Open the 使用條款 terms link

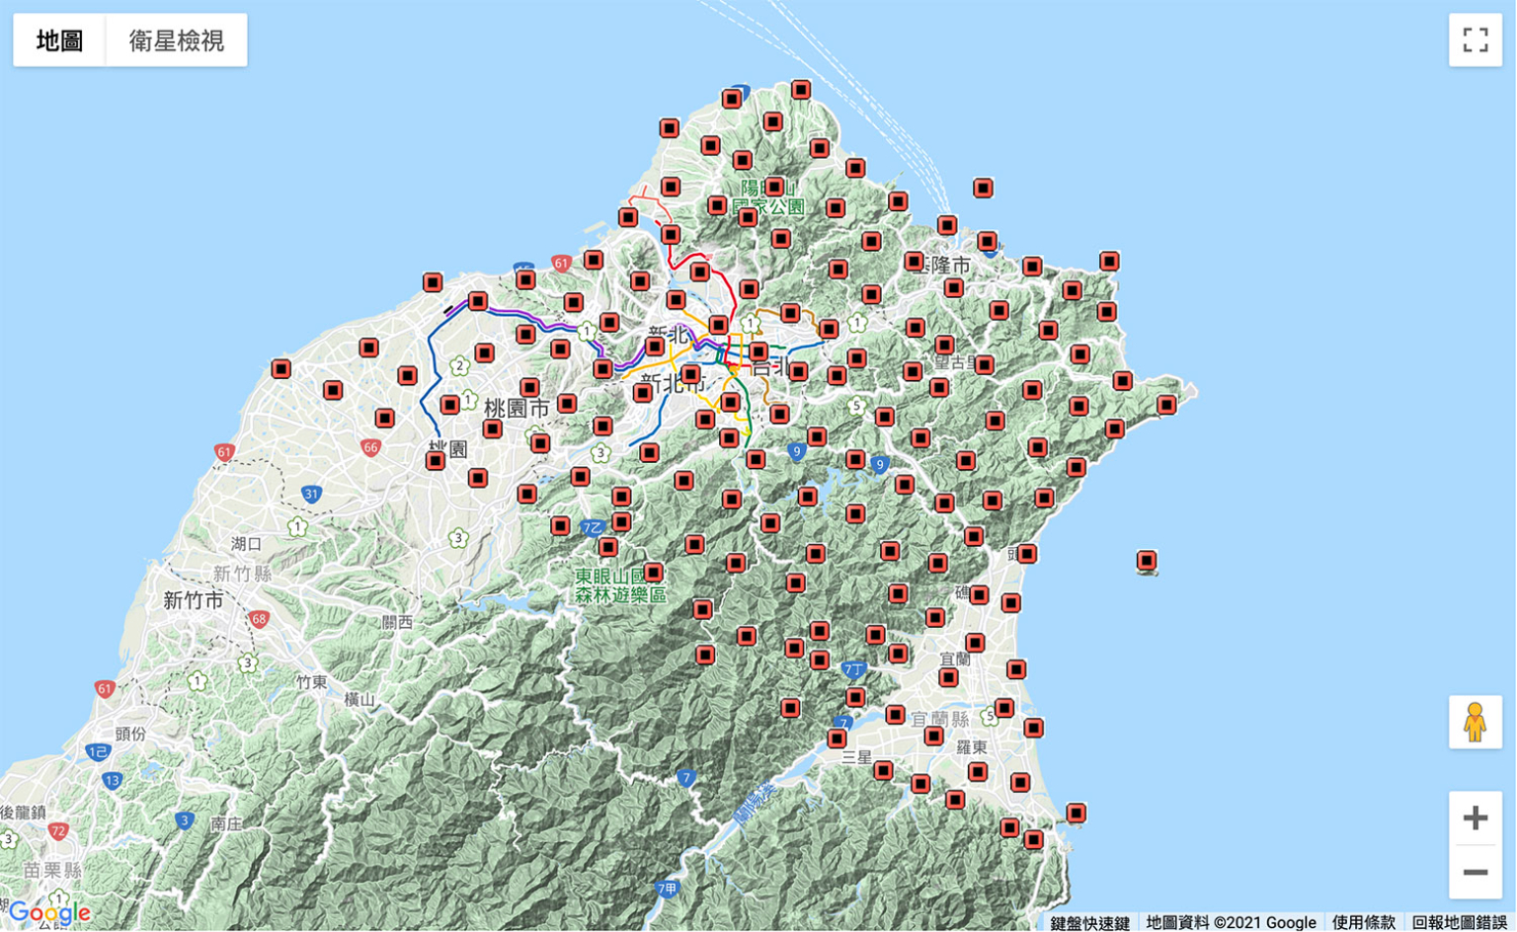1363,922
